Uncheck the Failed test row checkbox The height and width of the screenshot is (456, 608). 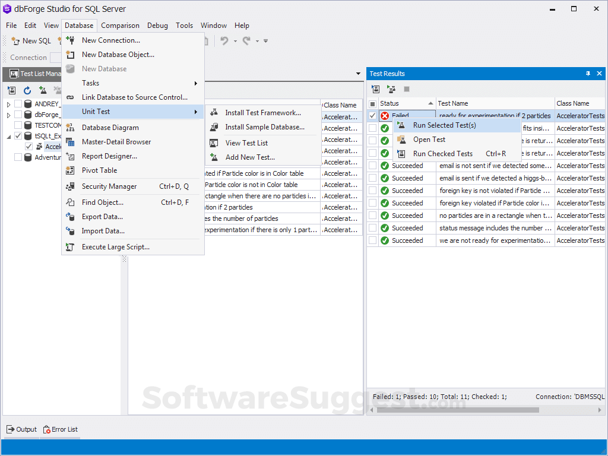(x=373, y=115)
